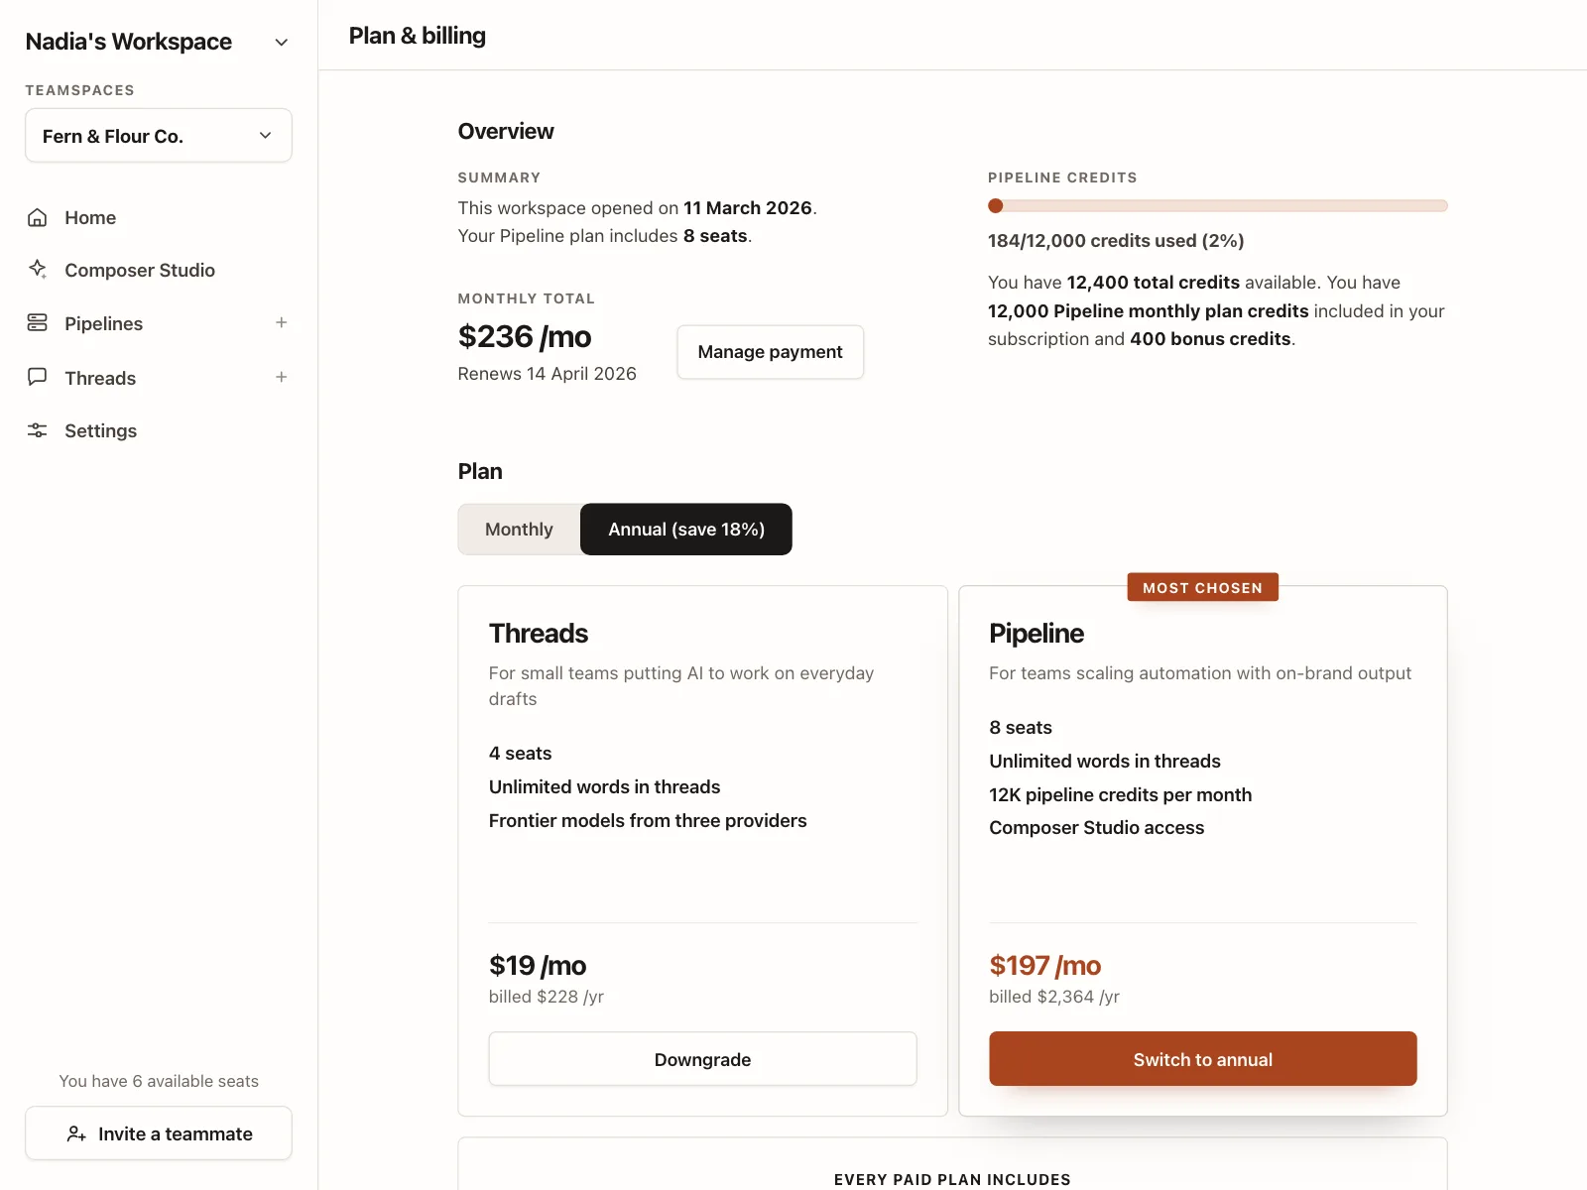
Task: Click the Overview section heading
Action: pos(506,131)
